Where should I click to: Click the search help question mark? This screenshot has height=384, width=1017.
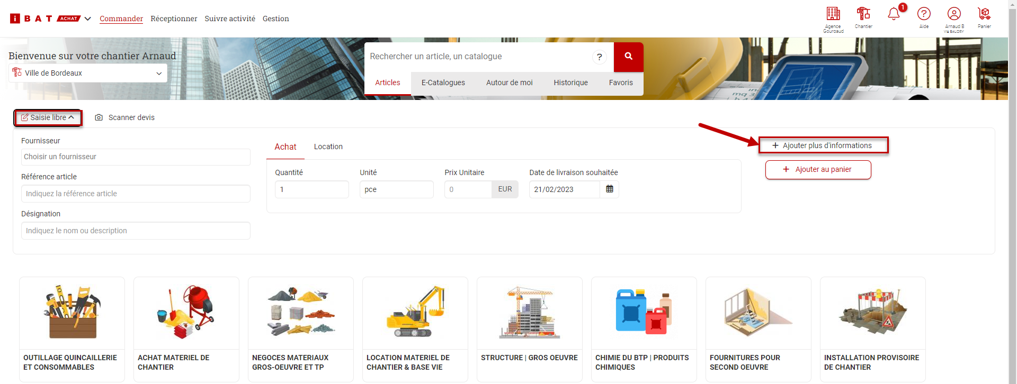tap(599, 57)
